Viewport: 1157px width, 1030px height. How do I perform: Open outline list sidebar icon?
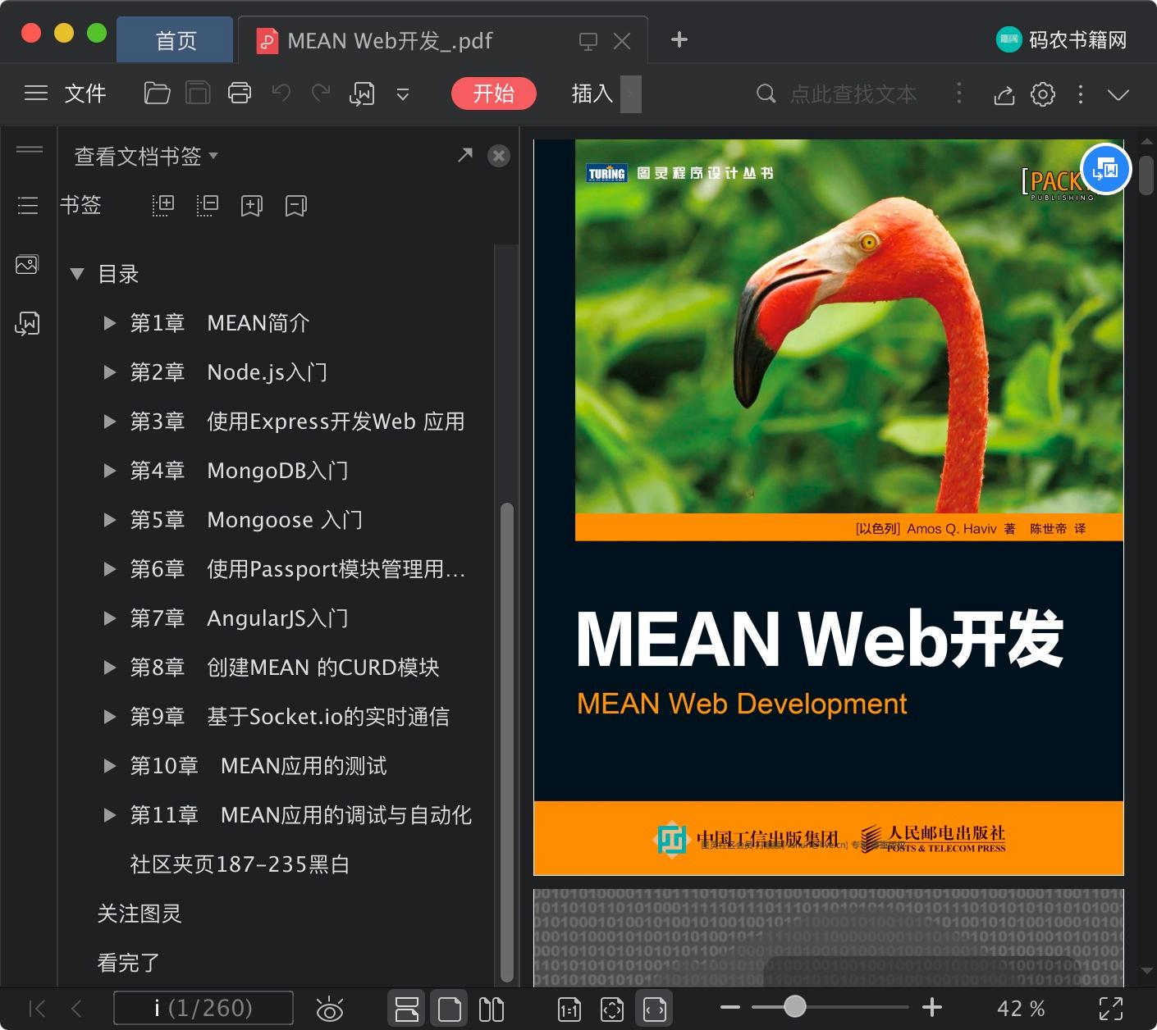click(28, 205)
